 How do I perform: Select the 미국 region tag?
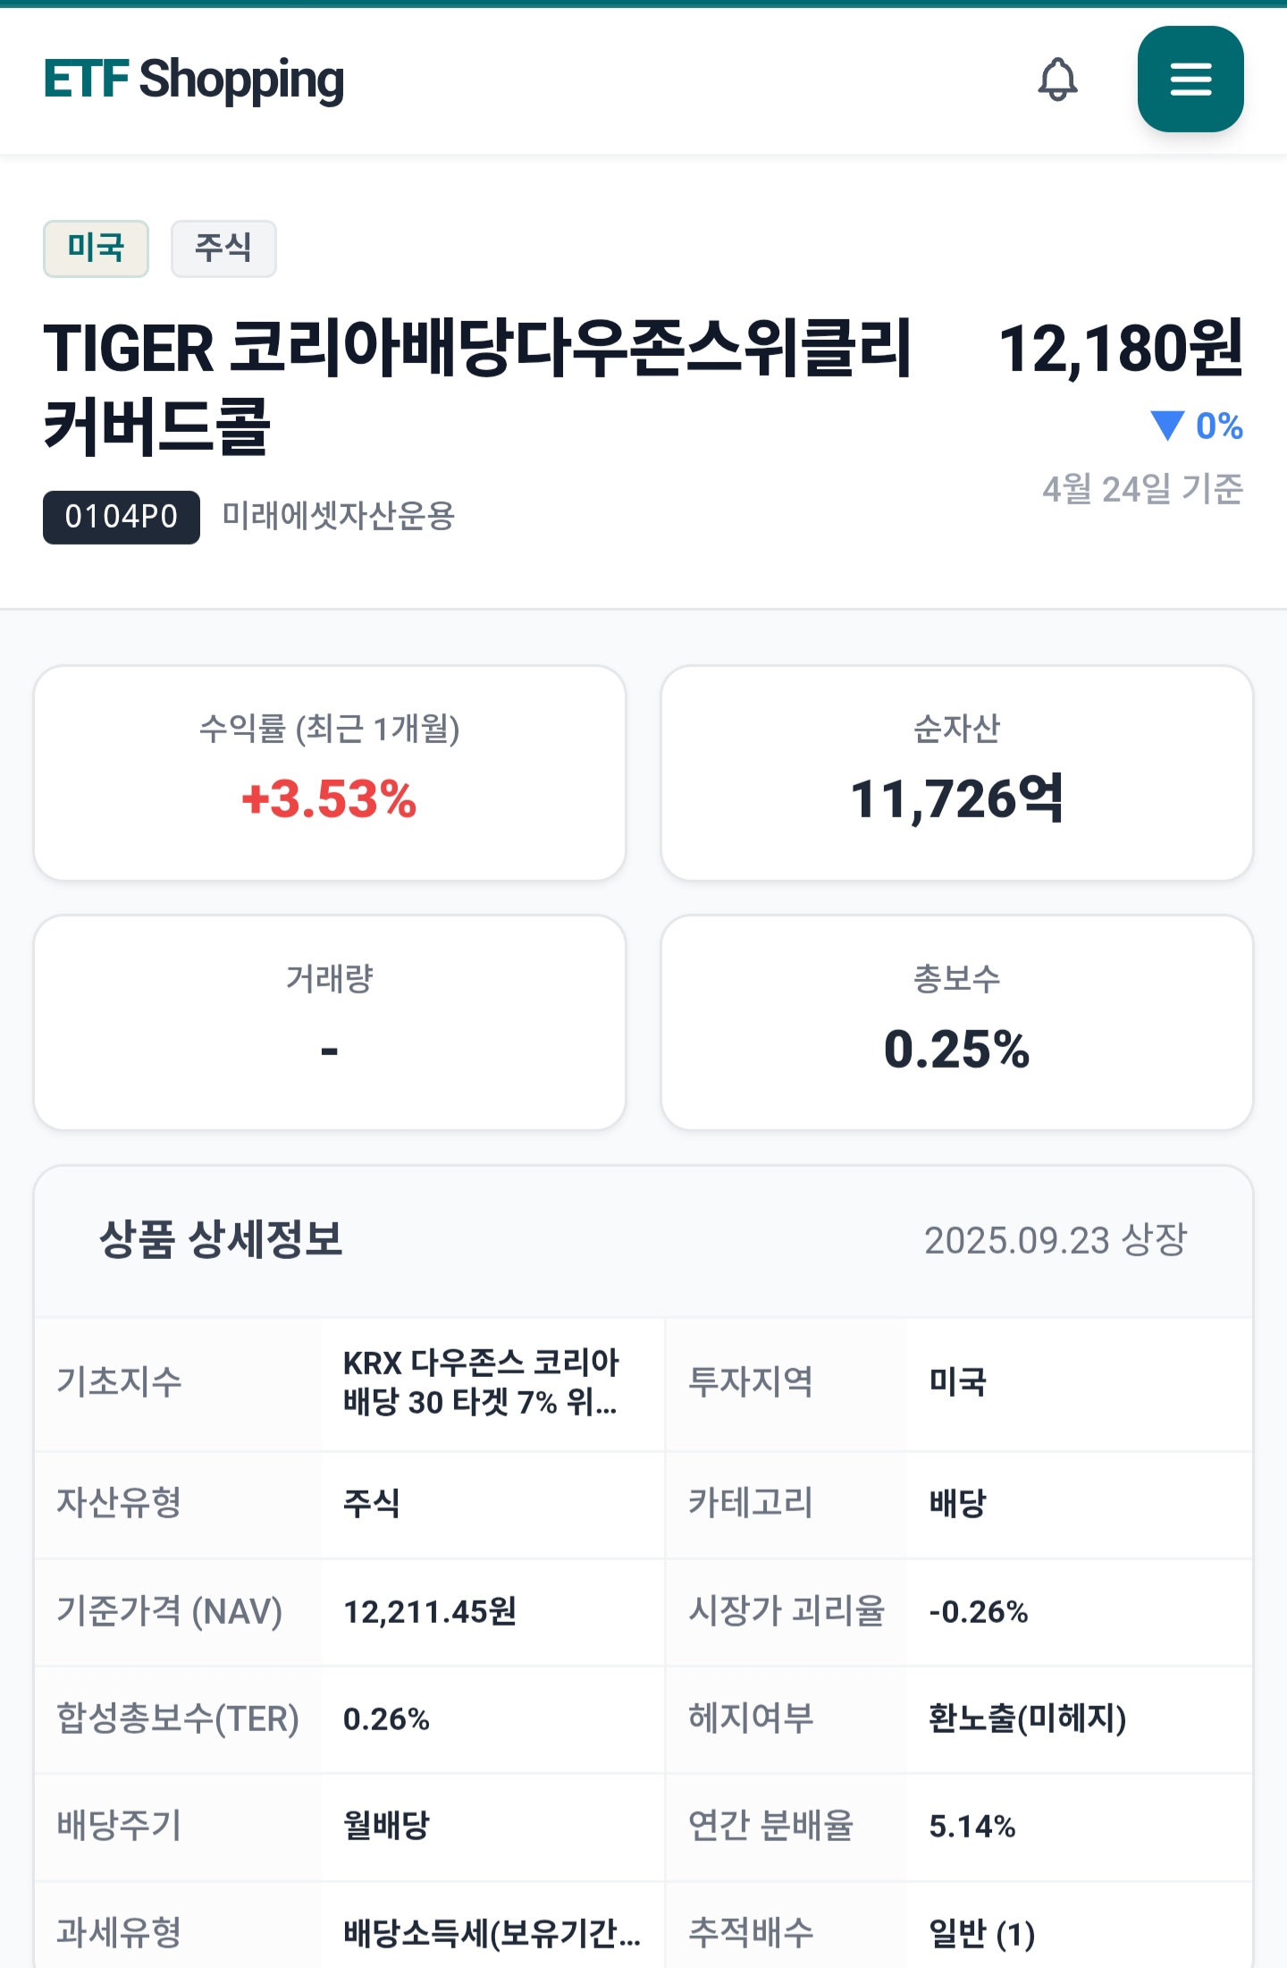click(x=96, y=249)
